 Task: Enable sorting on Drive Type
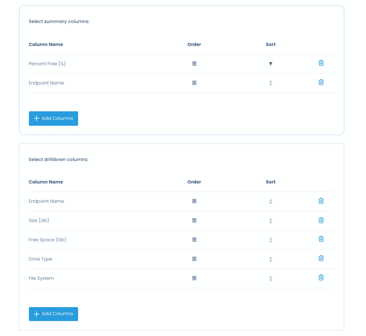coord(271,259)
